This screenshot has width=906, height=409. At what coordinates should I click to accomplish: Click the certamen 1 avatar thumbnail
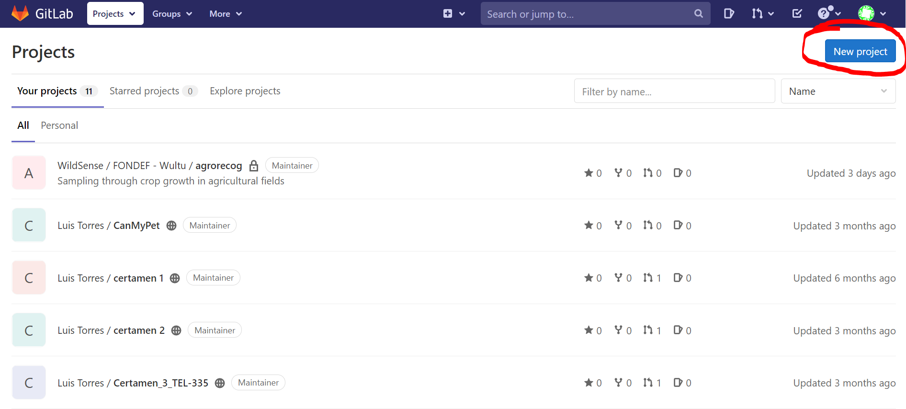click(29, 278)
